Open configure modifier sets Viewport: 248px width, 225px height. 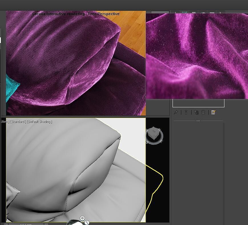pos(213,112)
